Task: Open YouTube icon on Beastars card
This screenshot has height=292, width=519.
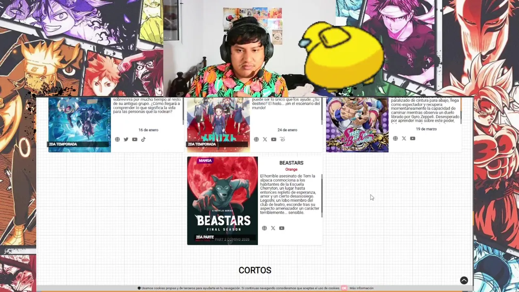Action: 281,228
